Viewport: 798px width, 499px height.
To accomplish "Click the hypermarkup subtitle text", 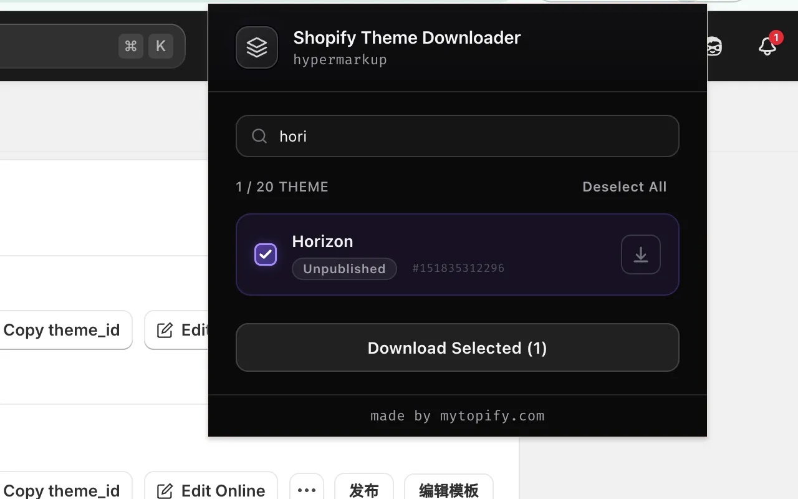I will click(340, 60).
